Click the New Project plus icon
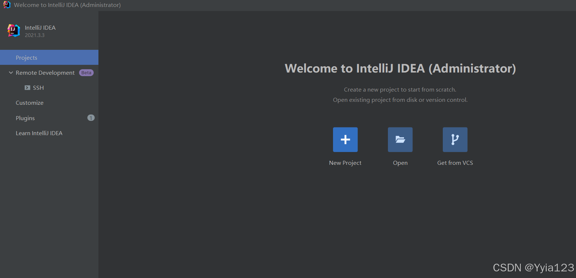This screenshot has width=576, height=278. pyautogui.click(x=345, y=140)
